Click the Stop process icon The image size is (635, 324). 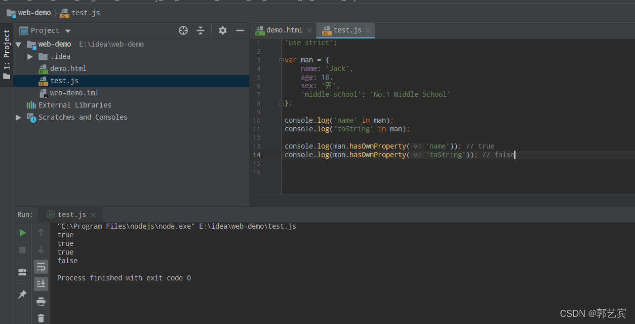point(22,250)
